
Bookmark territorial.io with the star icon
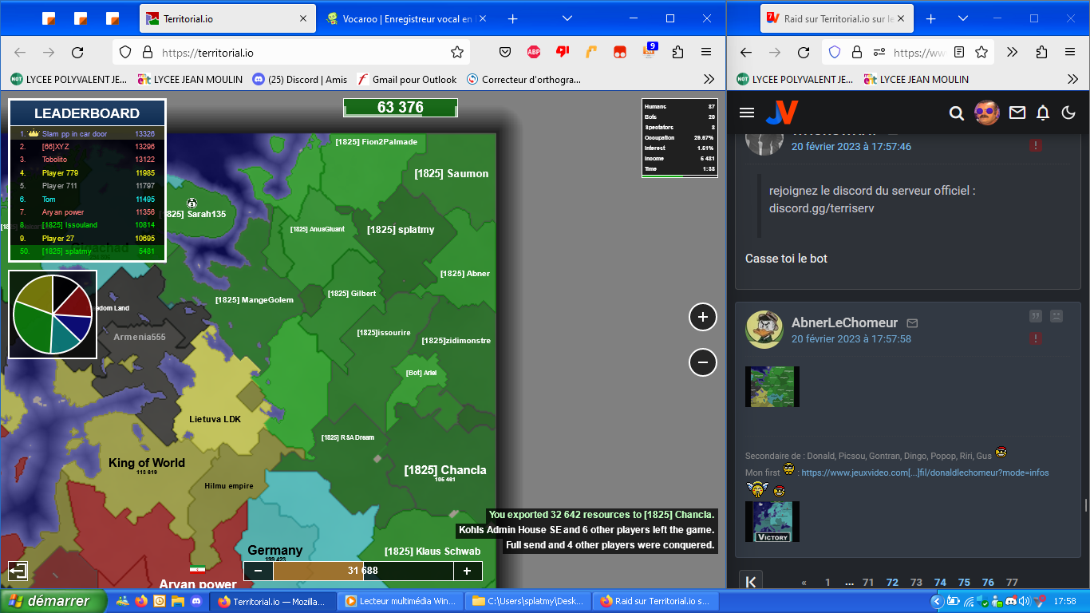[457, 53]
